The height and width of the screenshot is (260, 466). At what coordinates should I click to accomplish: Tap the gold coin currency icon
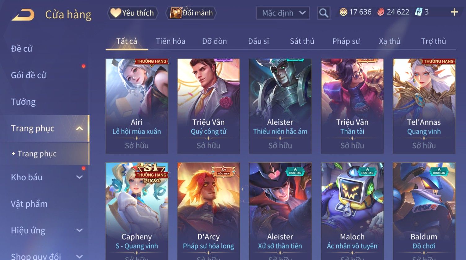point(343,12)
